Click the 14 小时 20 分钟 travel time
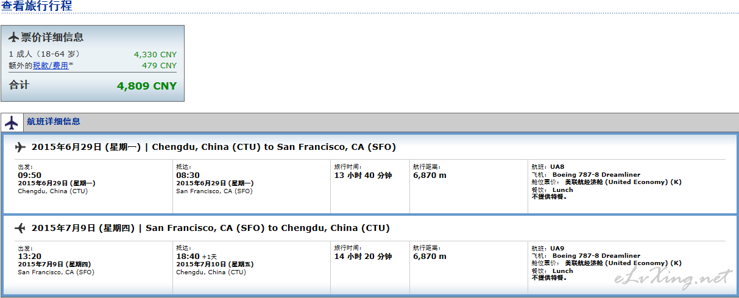This screenshot has width=739, height=298. (363, 257)
